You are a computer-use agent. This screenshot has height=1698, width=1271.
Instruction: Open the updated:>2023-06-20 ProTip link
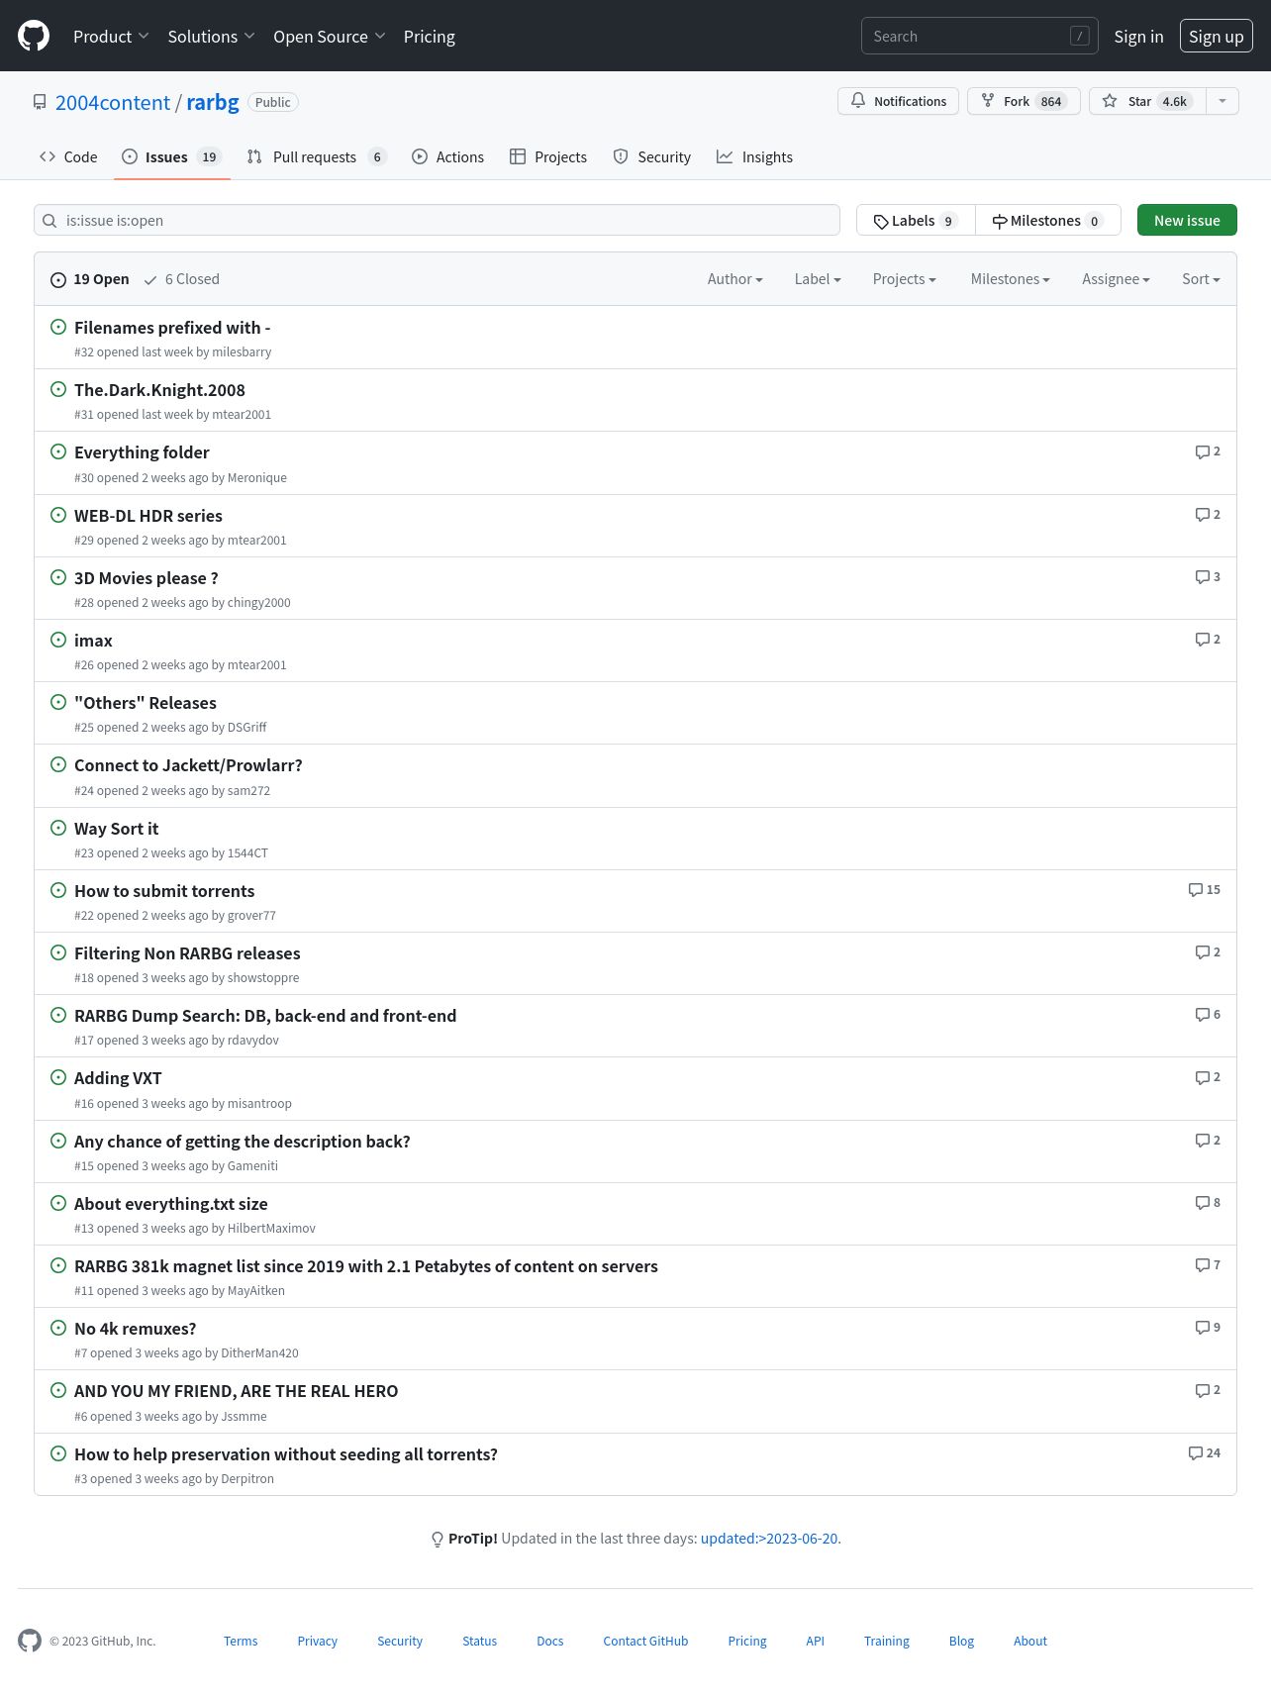769,1539
